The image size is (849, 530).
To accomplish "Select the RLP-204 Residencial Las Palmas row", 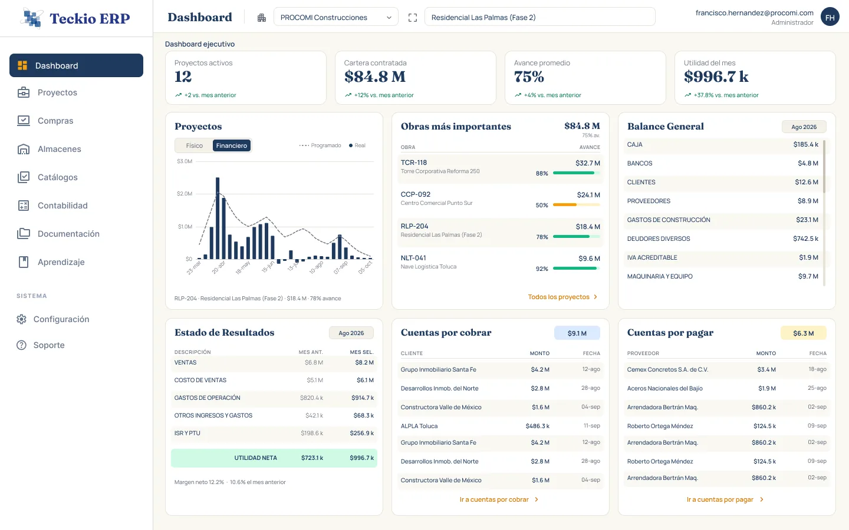I will (x=501, y=231).
